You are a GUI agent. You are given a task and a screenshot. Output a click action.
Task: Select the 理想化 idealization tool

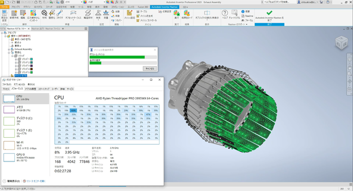click(52, 15)
